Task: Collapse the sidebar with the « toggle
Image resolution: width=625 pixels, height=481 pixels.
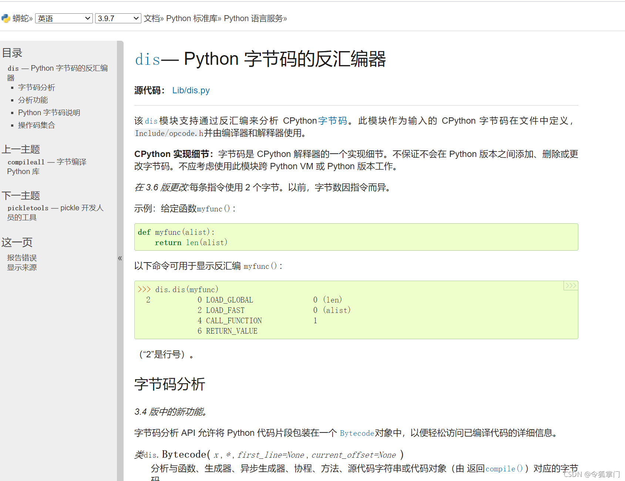Action: [x=120, y=258]
